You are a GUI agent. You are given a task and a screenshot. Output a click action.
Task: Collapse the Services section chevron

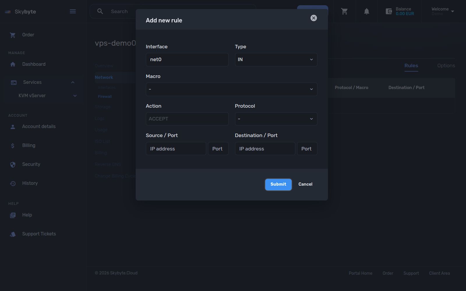pos(73,82)
